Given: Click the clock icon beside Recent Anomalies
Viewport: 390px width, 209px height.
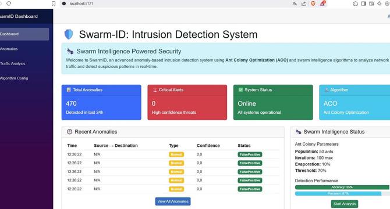Looking at the screenshot, I should click(x=70, y=132).
